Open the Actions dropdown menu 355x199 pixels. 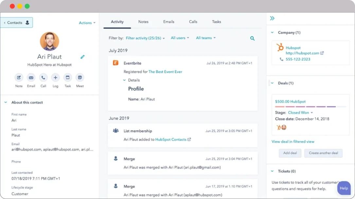coord(87,23)
